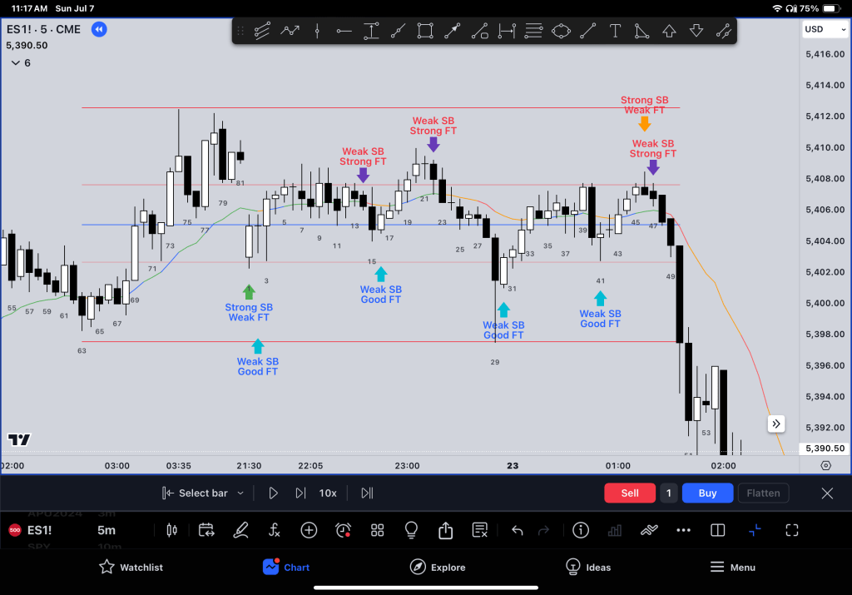Select the ellipse drawing tool

pyautogui.click(x=562, y=32)
